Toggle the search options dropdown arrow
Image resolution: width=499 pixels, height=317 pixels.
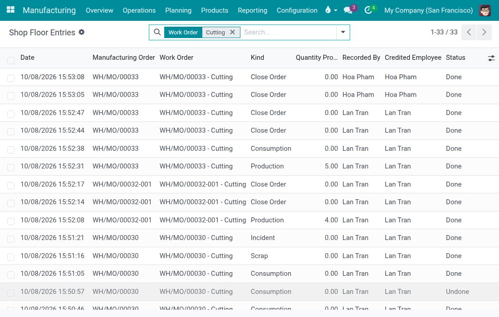[x=343, y=32]
